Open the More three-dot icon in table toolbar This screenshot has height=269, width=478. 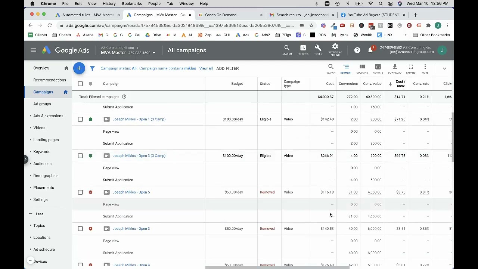(x=425, y=69)
